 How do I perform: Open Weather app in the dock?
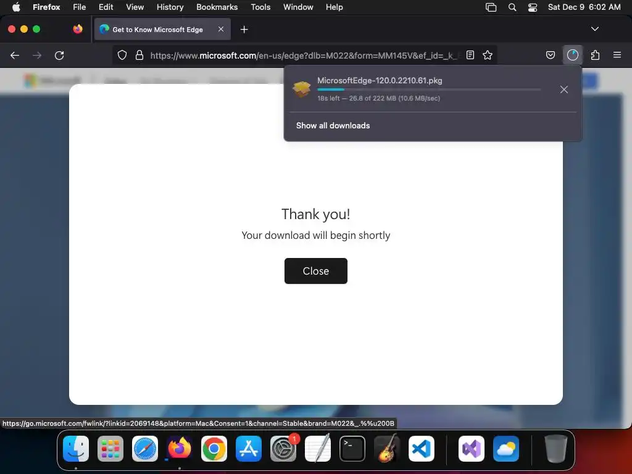[x=506, y=449]
